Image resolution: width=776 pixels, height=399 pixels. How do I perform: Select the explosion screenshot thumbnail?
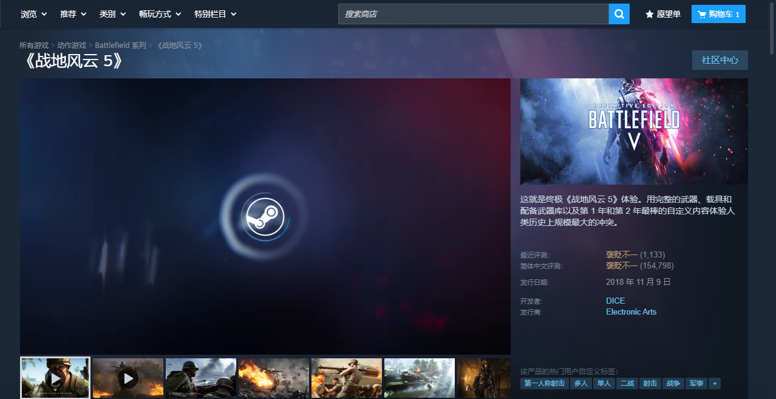(x=274, y=378)
